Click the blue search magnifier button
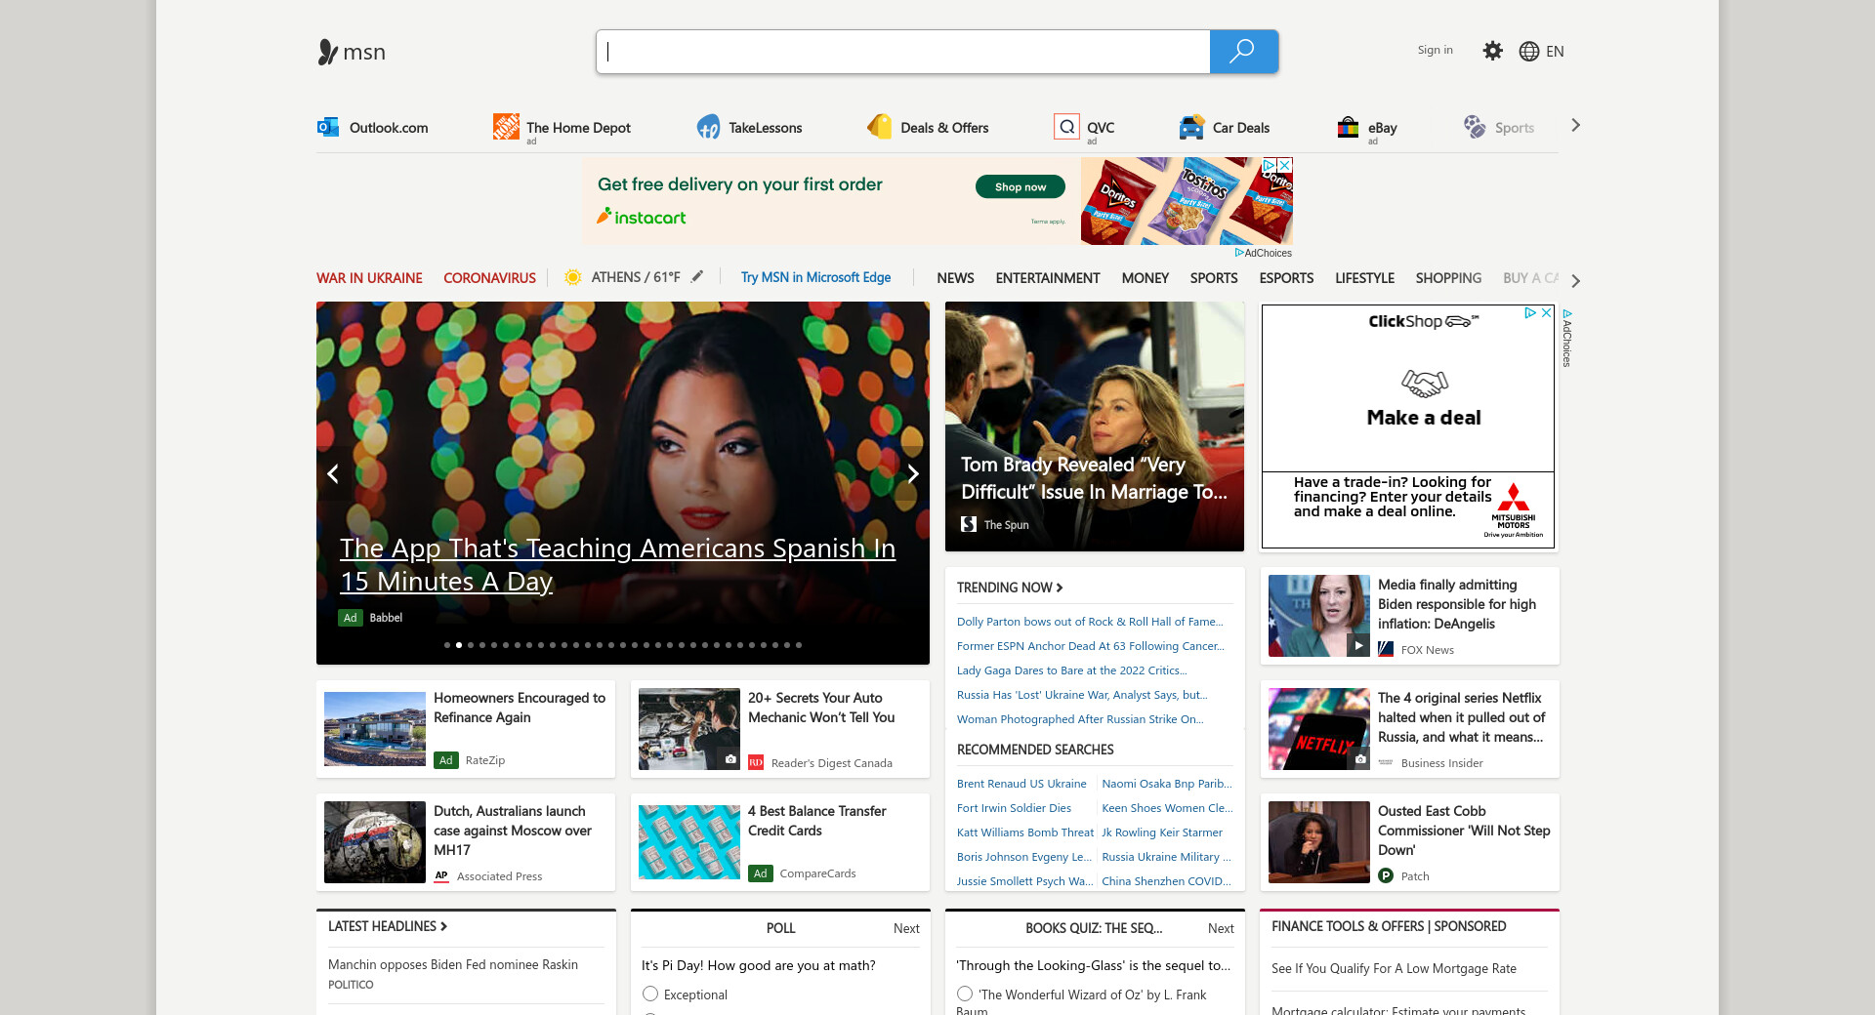Viewport: 1875px width, 1015px height. tap(1242, 52)
